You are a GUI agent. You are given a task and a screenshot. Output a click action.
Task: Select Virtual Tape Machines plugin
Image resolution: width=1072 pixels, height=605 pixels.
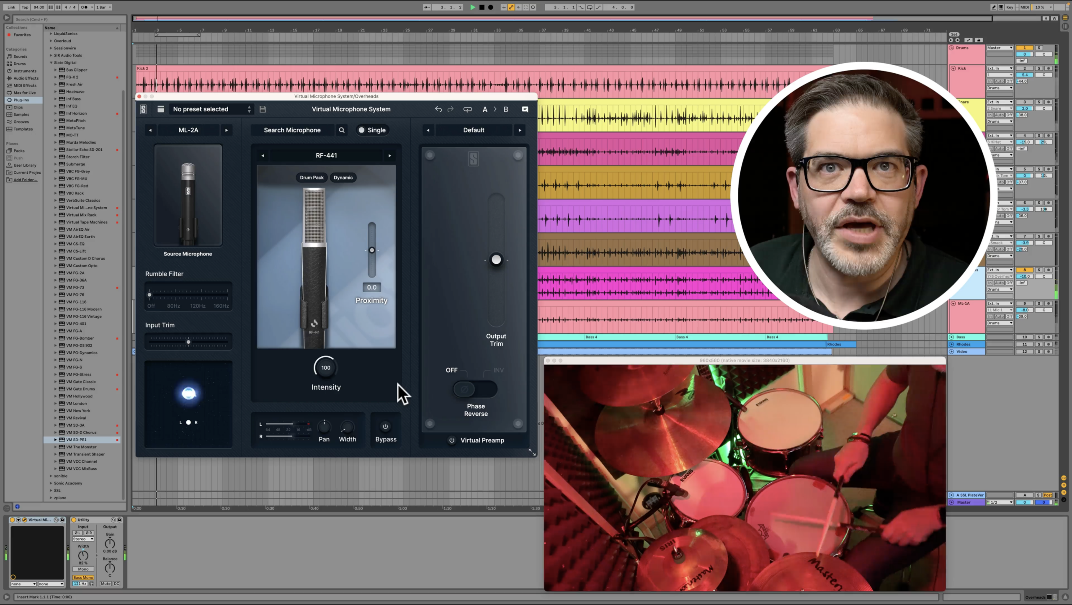[x=87, y=222]
